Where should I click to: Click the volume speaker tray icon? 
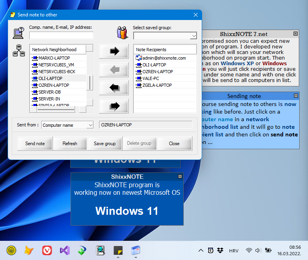point(258,250)
